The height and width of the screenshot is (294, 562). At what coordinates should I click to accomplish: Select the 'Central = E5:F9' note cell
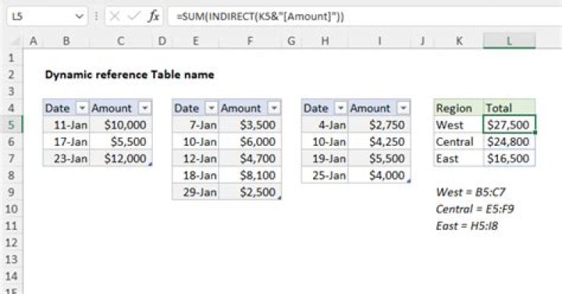pyautogui.click(x=475, y=209)
